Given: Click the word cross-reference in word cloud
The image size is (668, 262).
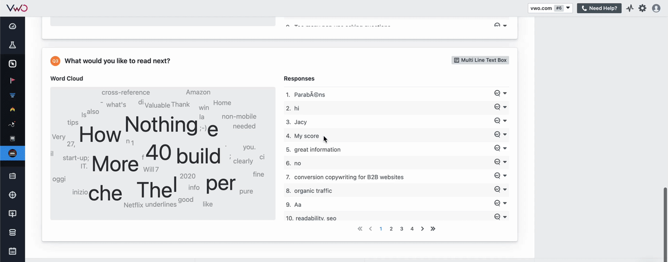Looking at the screenshot, I should (126, 92).
